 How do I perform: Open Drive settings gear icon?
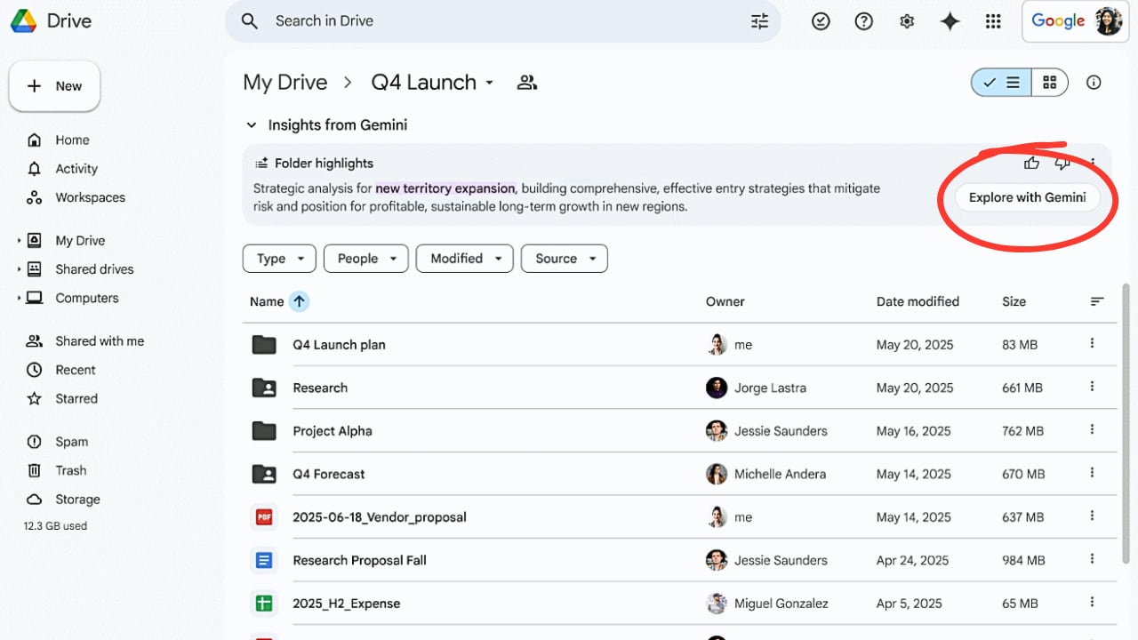pyautogui.click(x=907, y=21)
